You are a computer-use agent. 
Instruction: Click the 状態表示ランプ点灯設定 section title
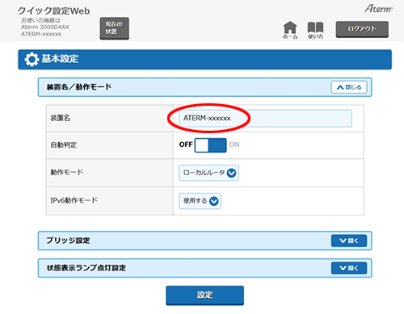(x=86, y=268)
